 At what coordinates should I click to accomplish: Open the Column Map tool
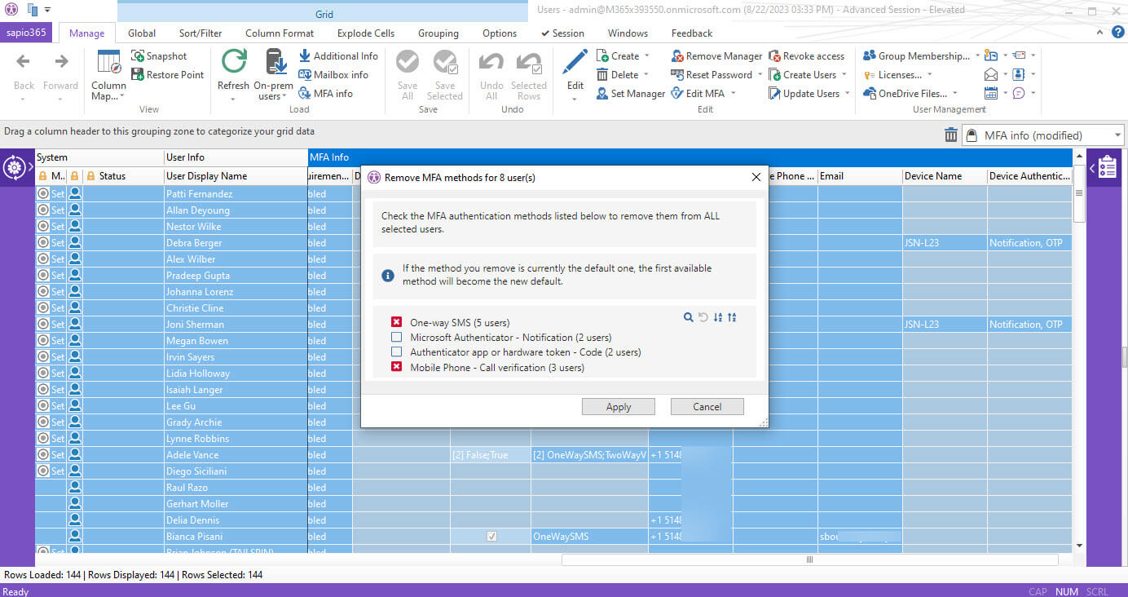click(108, 74)
